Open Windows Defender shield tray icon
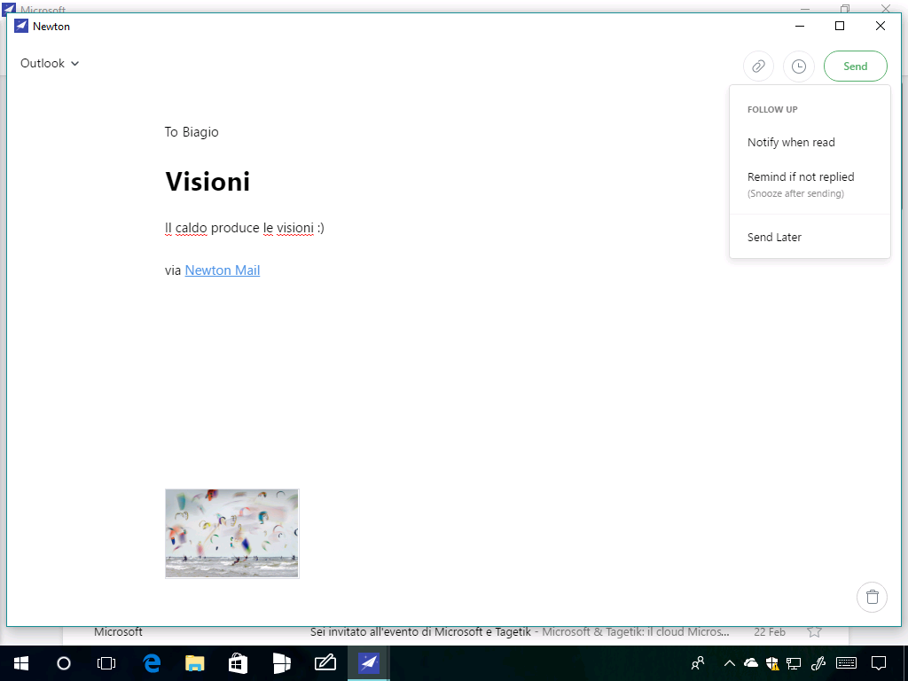This screenshot has width=908, height=681. (772, 663)
